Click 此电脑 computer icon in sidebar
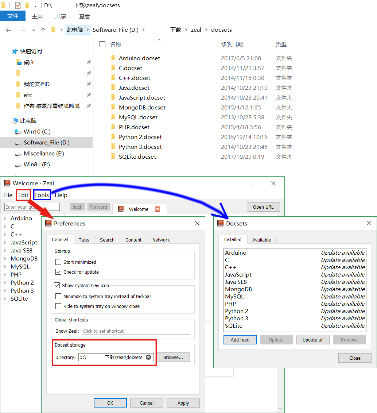The width and height of the screenshot is (377, 413). coord(15,121)
